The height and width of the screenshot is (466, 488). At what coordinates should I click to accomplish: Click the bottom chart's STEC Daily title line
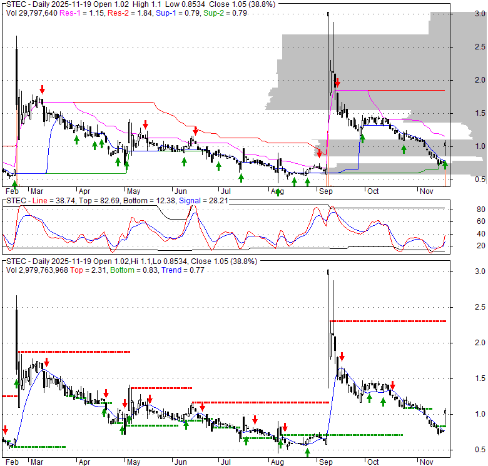pos(131,261)
